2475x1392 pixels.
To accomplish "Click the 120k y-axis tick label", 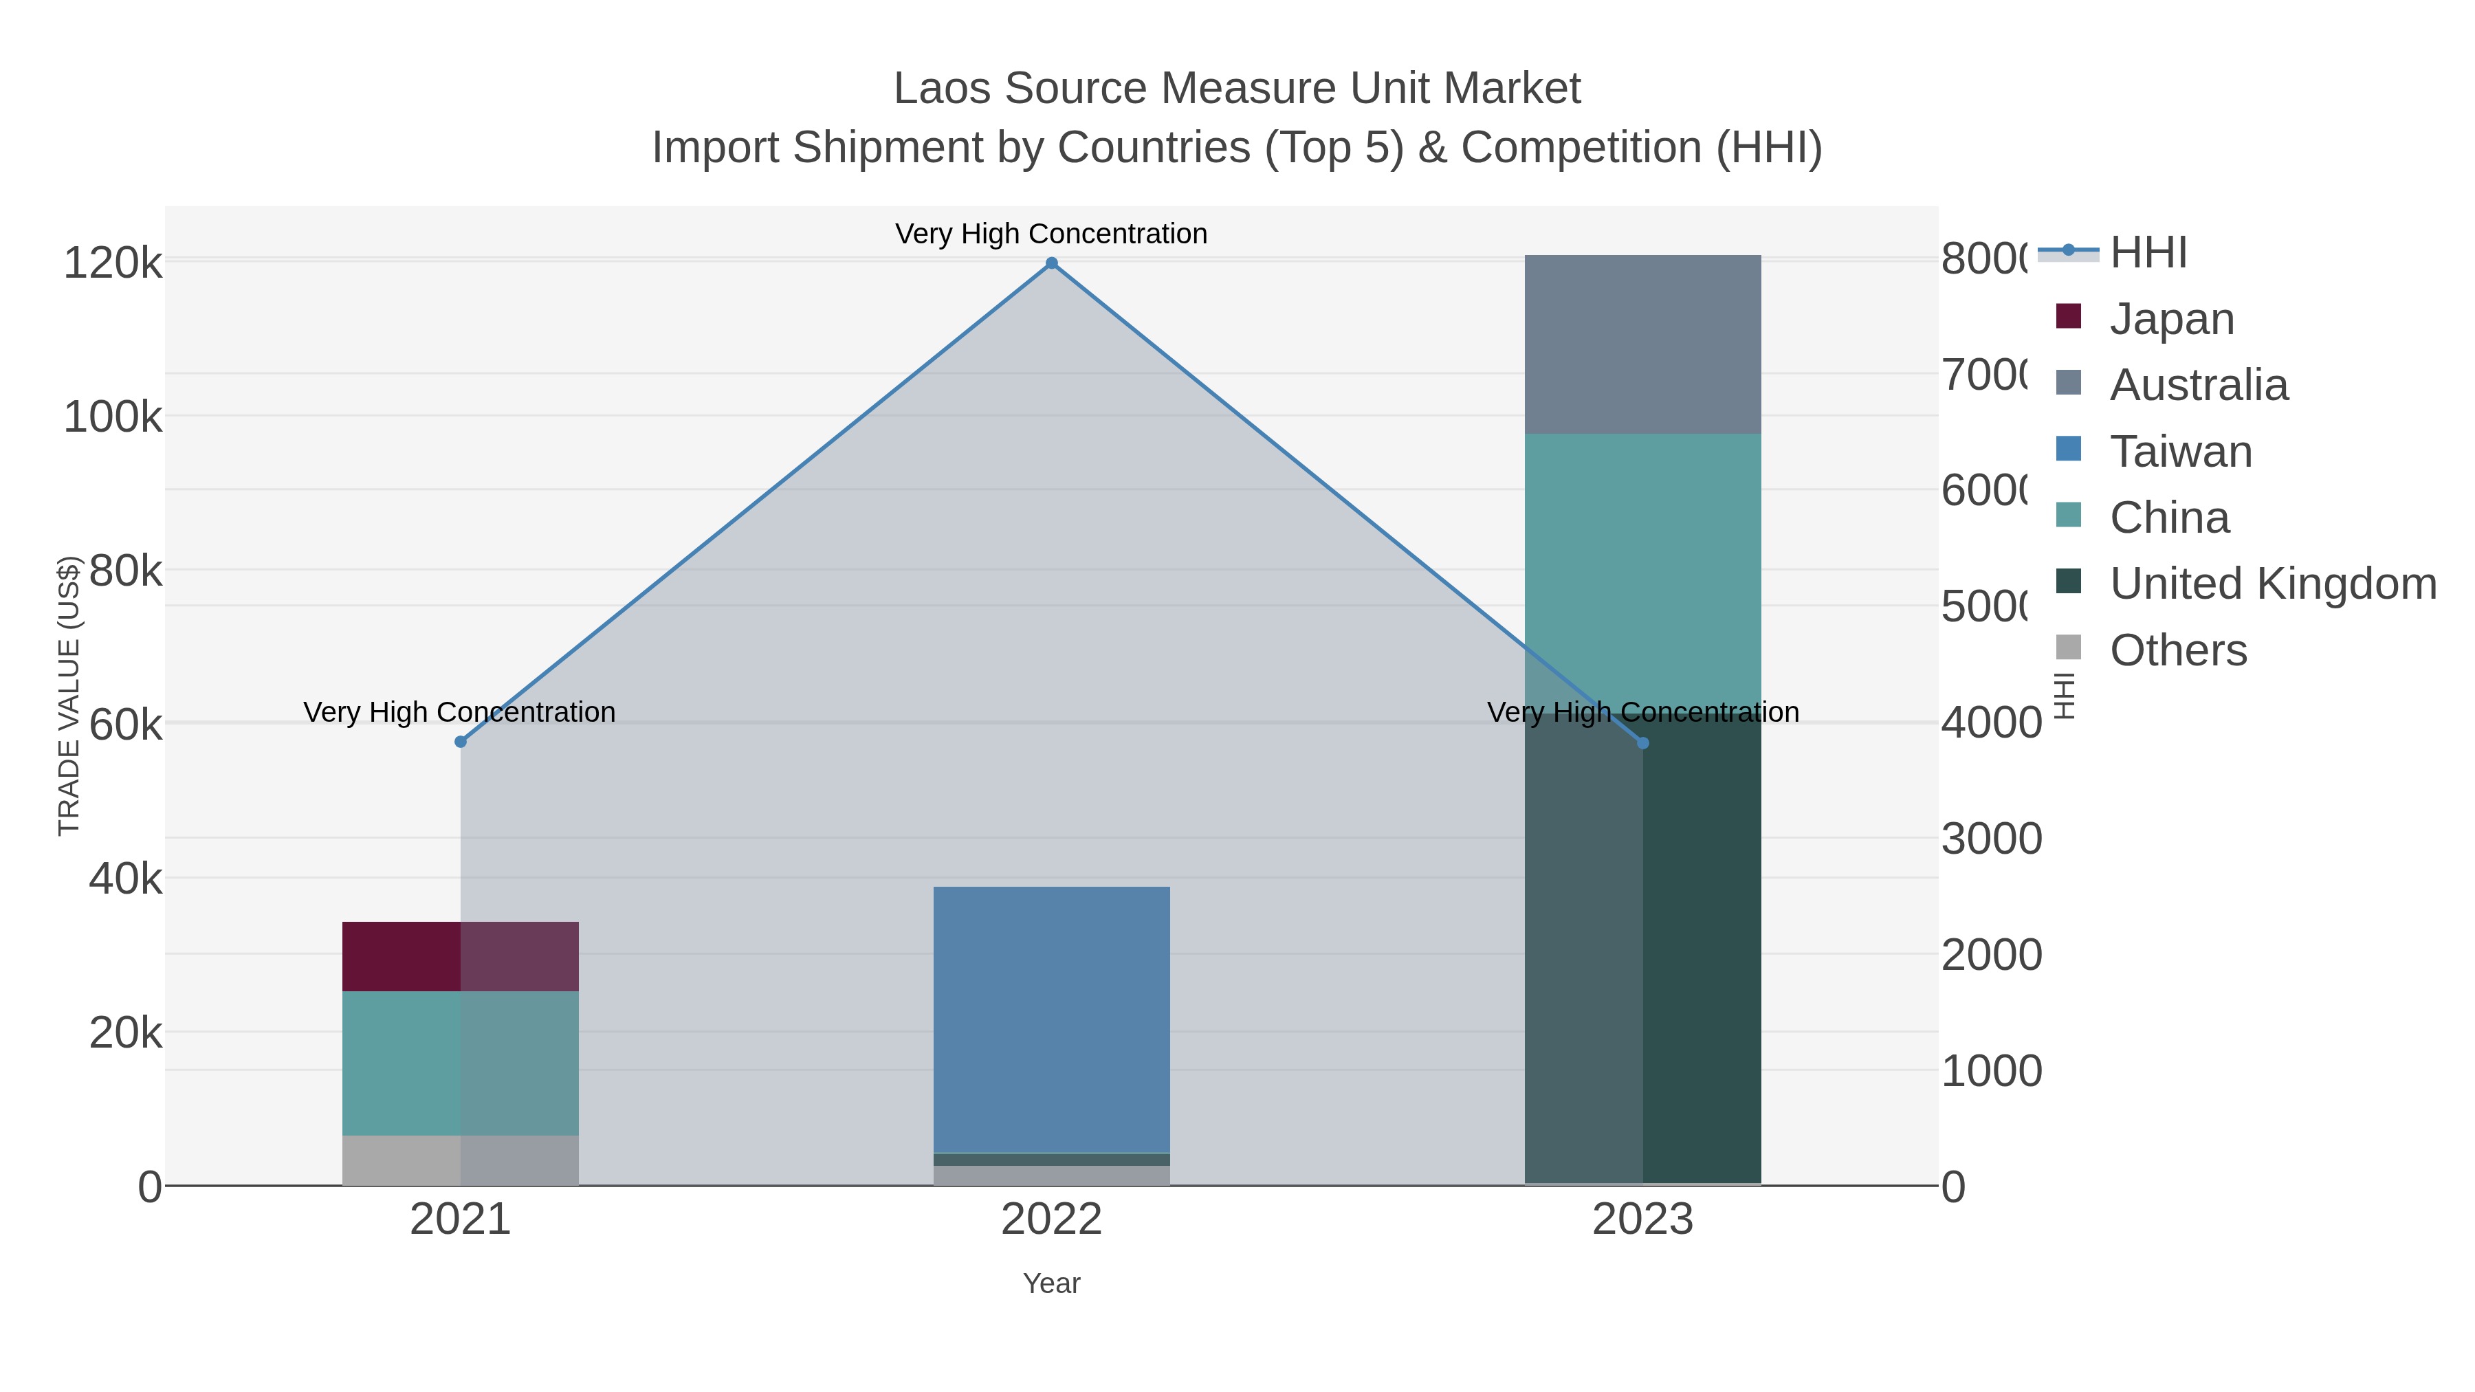I will (113, 263).
